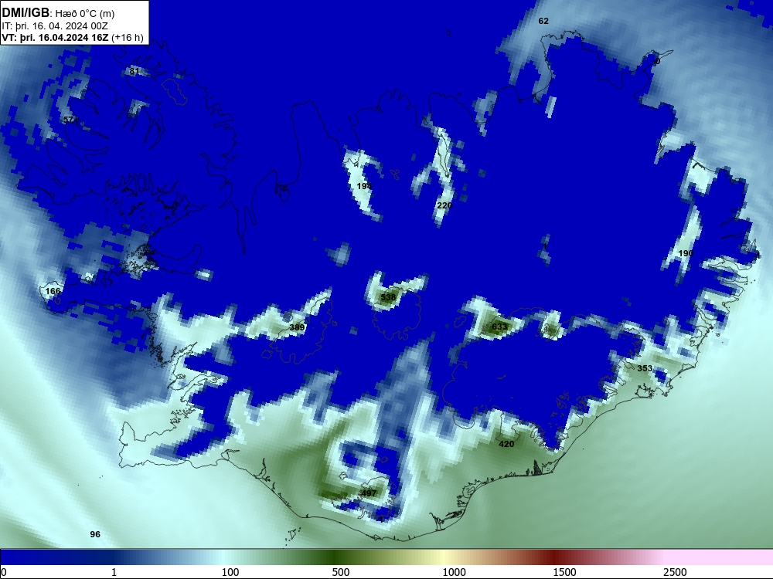Click the color scale label 2500

click(x=675, y=572)
